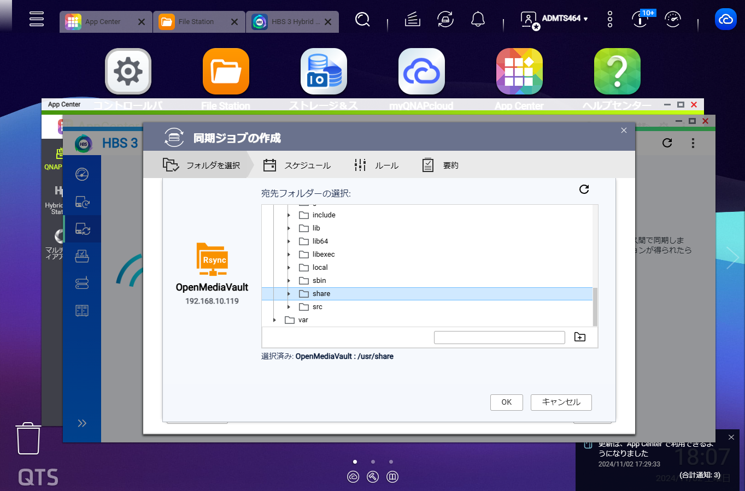Screen dimensions: 745x491
Task: Open the HBS 3 window three-dot menu
Action: 693,143
